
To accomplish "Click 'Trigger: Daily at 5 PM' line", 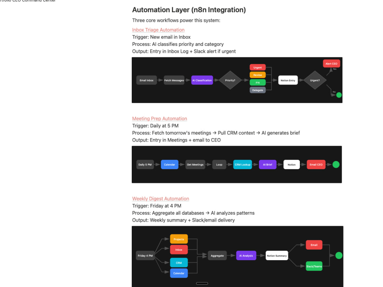I will pos(155,126).
